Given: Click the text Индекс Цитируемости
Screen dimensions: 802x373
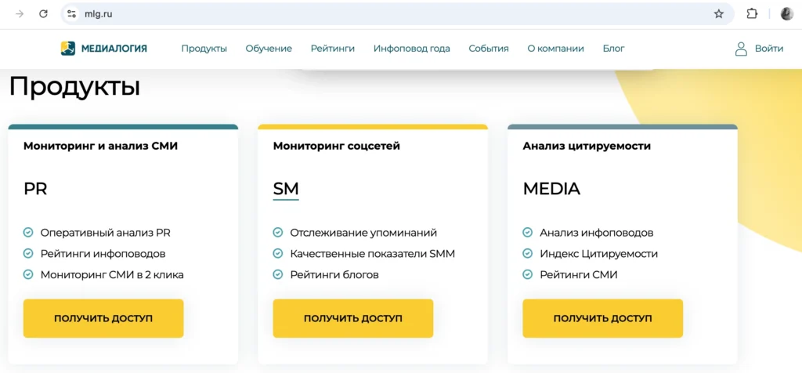Looking at the screenshot, I should (x=599, y=254).
